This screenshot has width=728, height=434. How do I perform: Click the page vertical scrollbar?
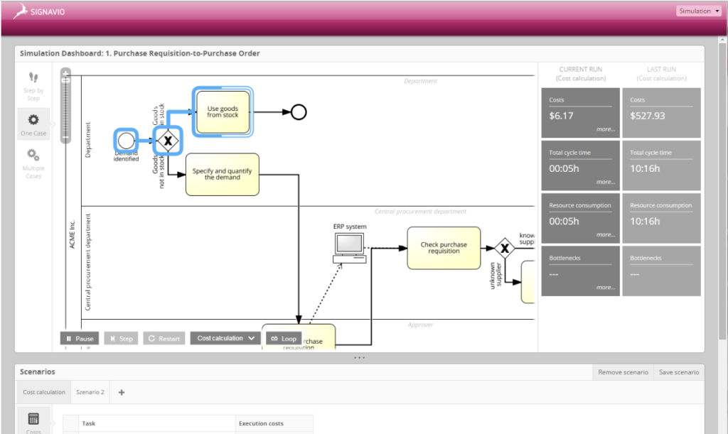pos(722,190)
